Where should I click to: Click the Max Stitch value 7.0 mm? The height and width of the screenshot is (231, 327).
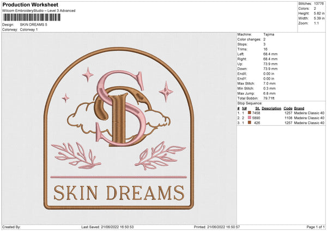[269, 83]
